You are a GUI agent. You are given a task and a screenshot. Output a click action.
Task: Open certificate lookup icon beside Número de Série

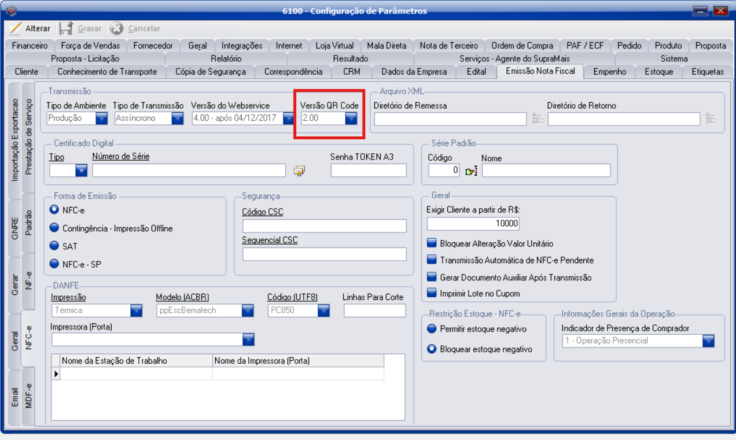(299, 171)
